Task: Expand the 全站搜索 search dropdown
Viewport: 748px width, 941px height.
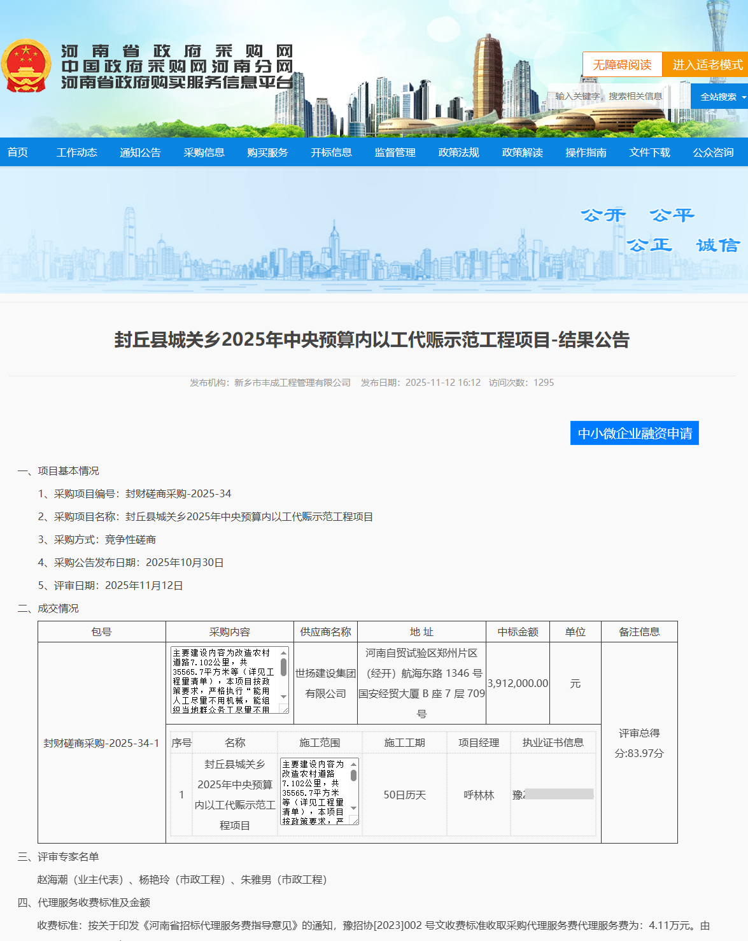Action: coord(719,96)
